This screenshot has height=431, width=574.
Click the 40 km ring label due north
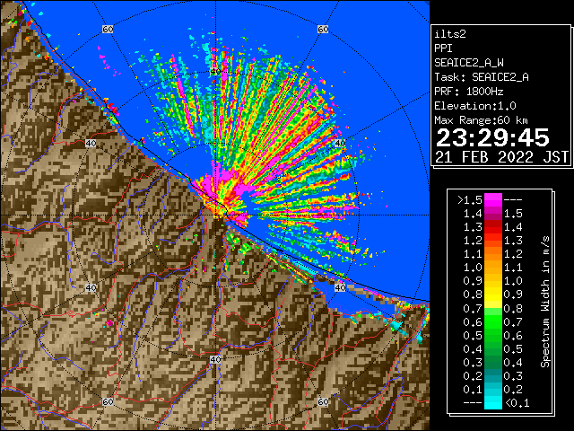(x=215, y=72)
